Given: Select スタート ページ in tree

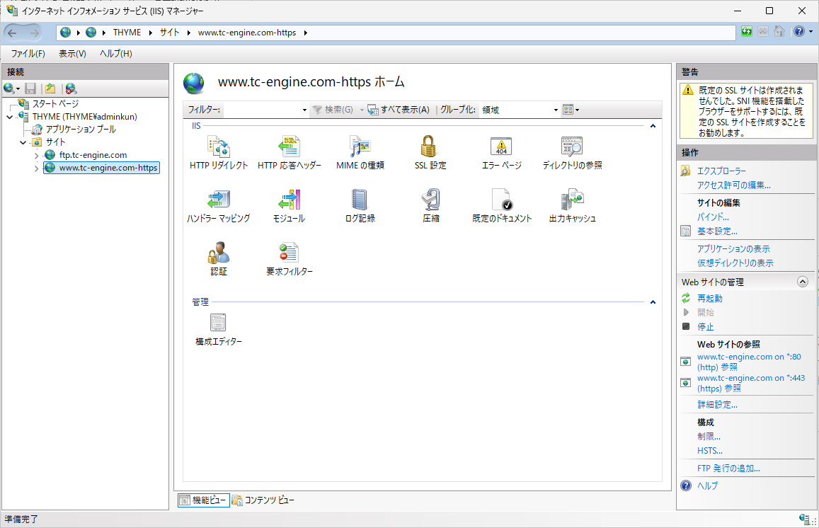Looking at the screenshot, I should (55, 104).
